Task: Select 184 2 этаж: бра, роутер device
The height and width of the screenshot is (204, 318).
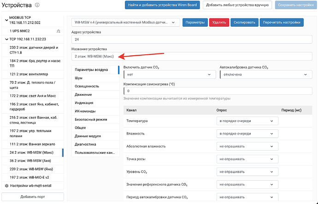Action: point(33,64)
